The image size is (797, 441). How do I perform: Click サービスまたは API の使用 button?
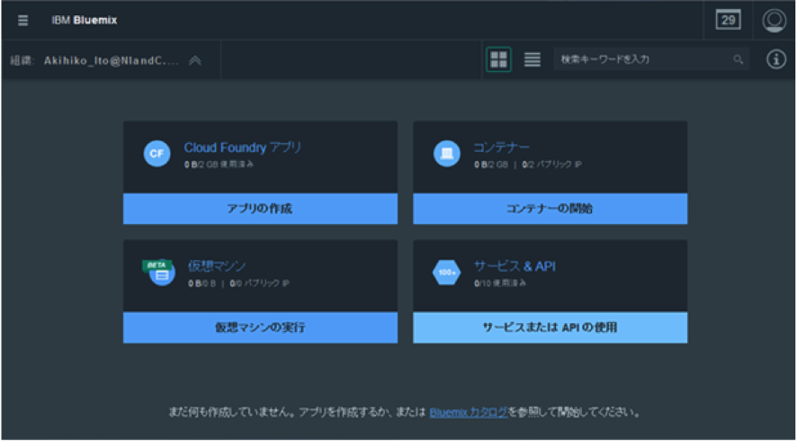[550, 328]
